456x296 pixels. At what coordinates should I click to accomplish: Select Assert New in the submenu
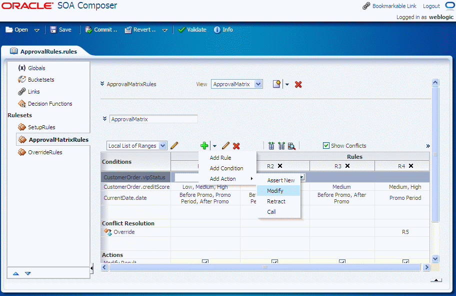point(278,180)
